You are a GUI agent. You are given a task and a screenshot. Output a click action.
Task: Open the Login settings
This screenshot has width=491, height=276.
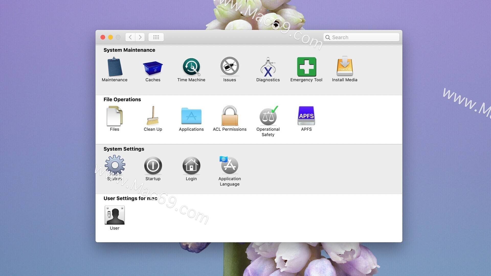tap(191, 166)
